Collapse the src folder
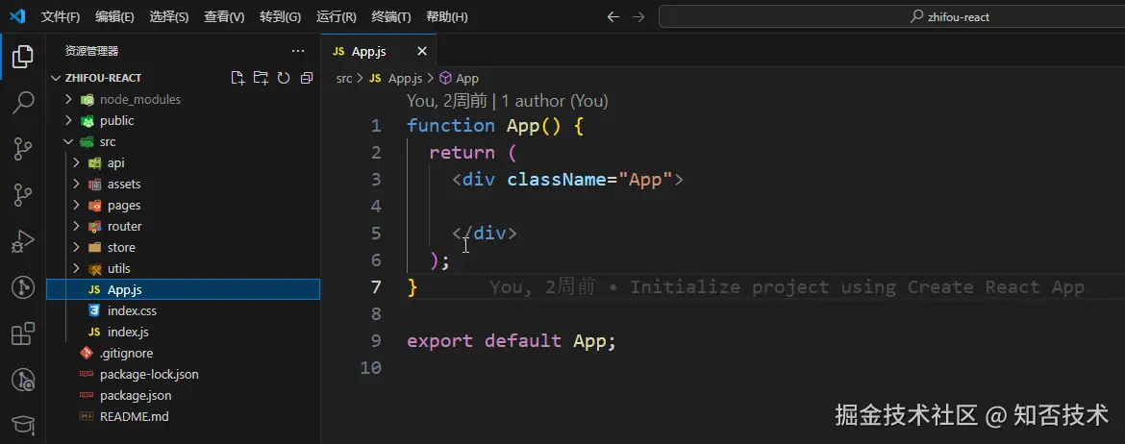This screenshot has height=444, width=1125. tap(69, 141)
